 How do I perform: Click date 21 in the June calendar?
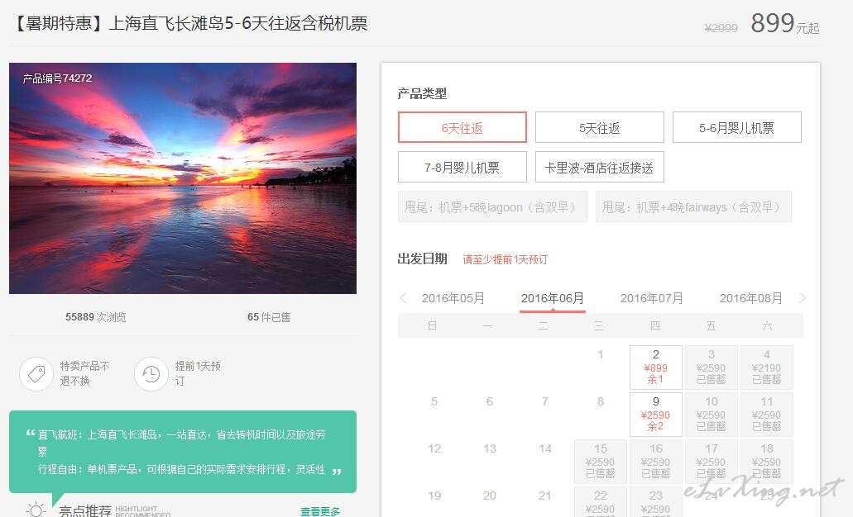545,496
